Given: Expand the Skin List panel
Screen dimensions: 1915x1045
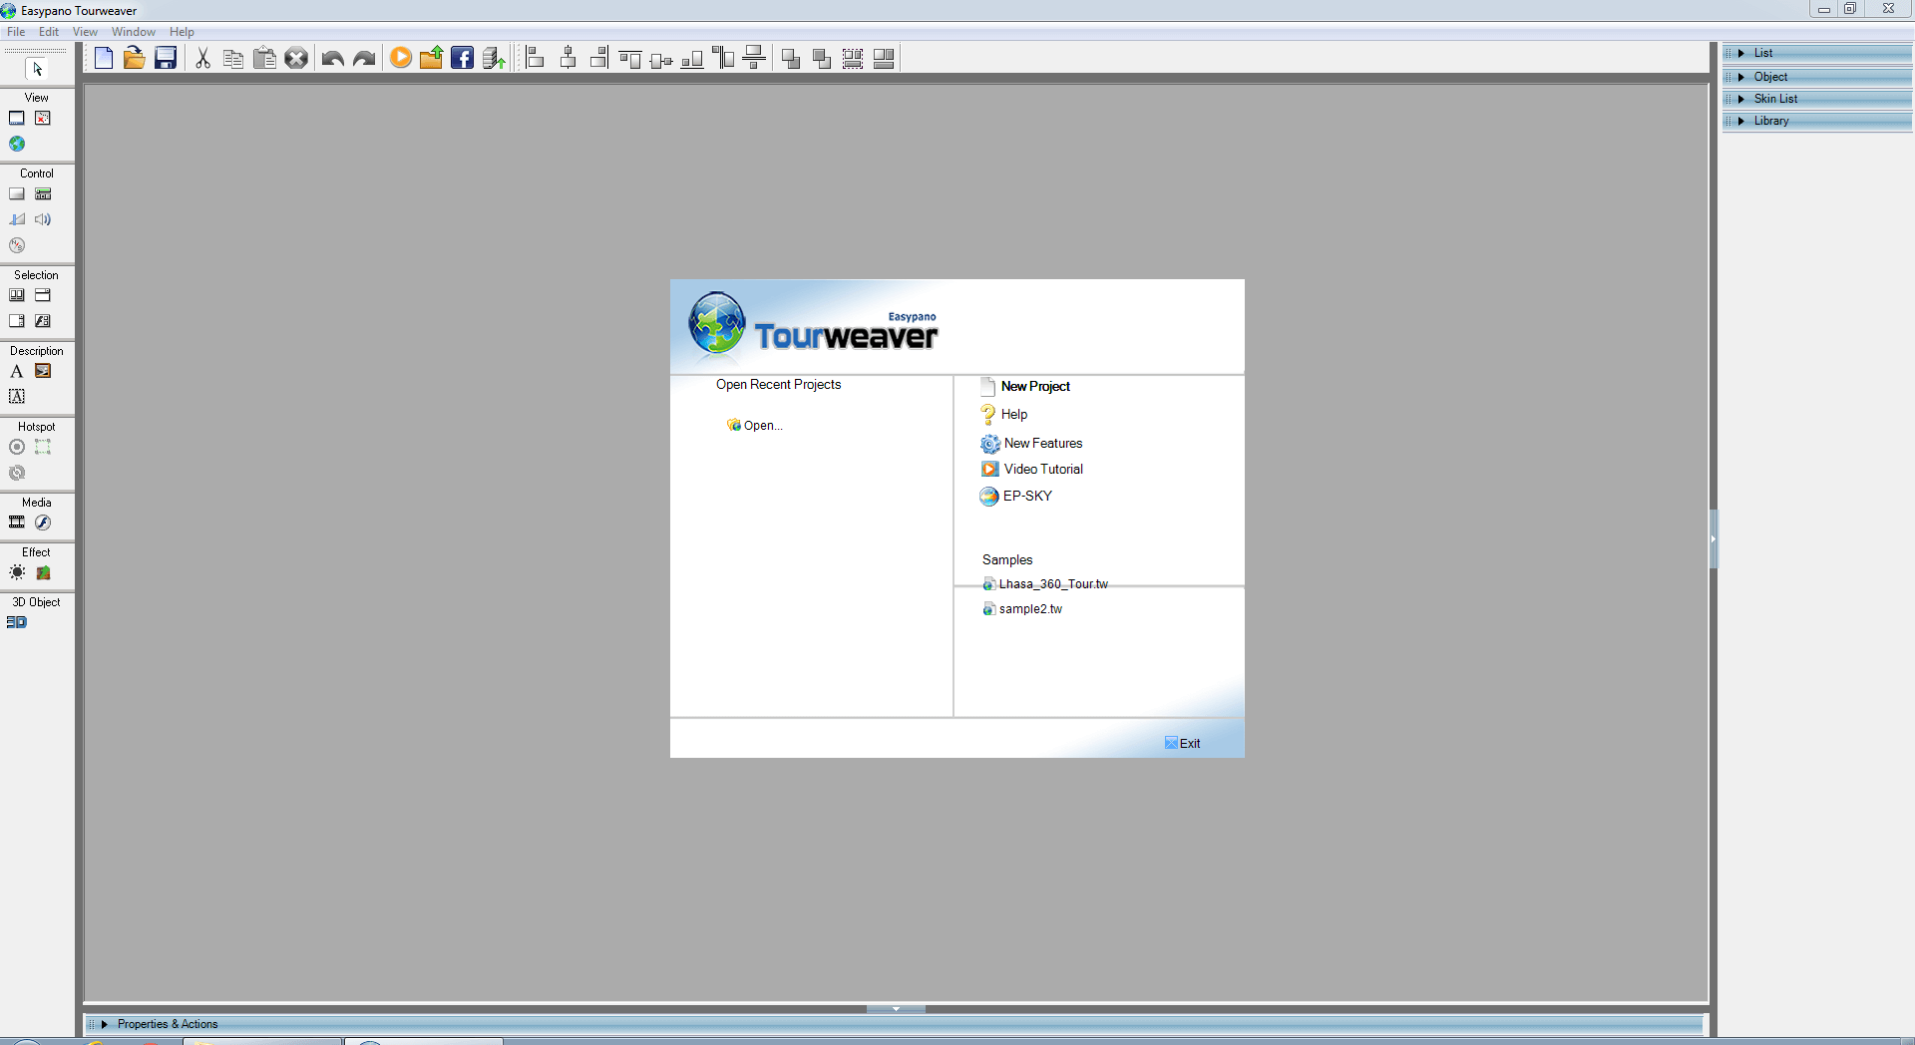Looking at the screenshot, I should tap(1817, 99).
